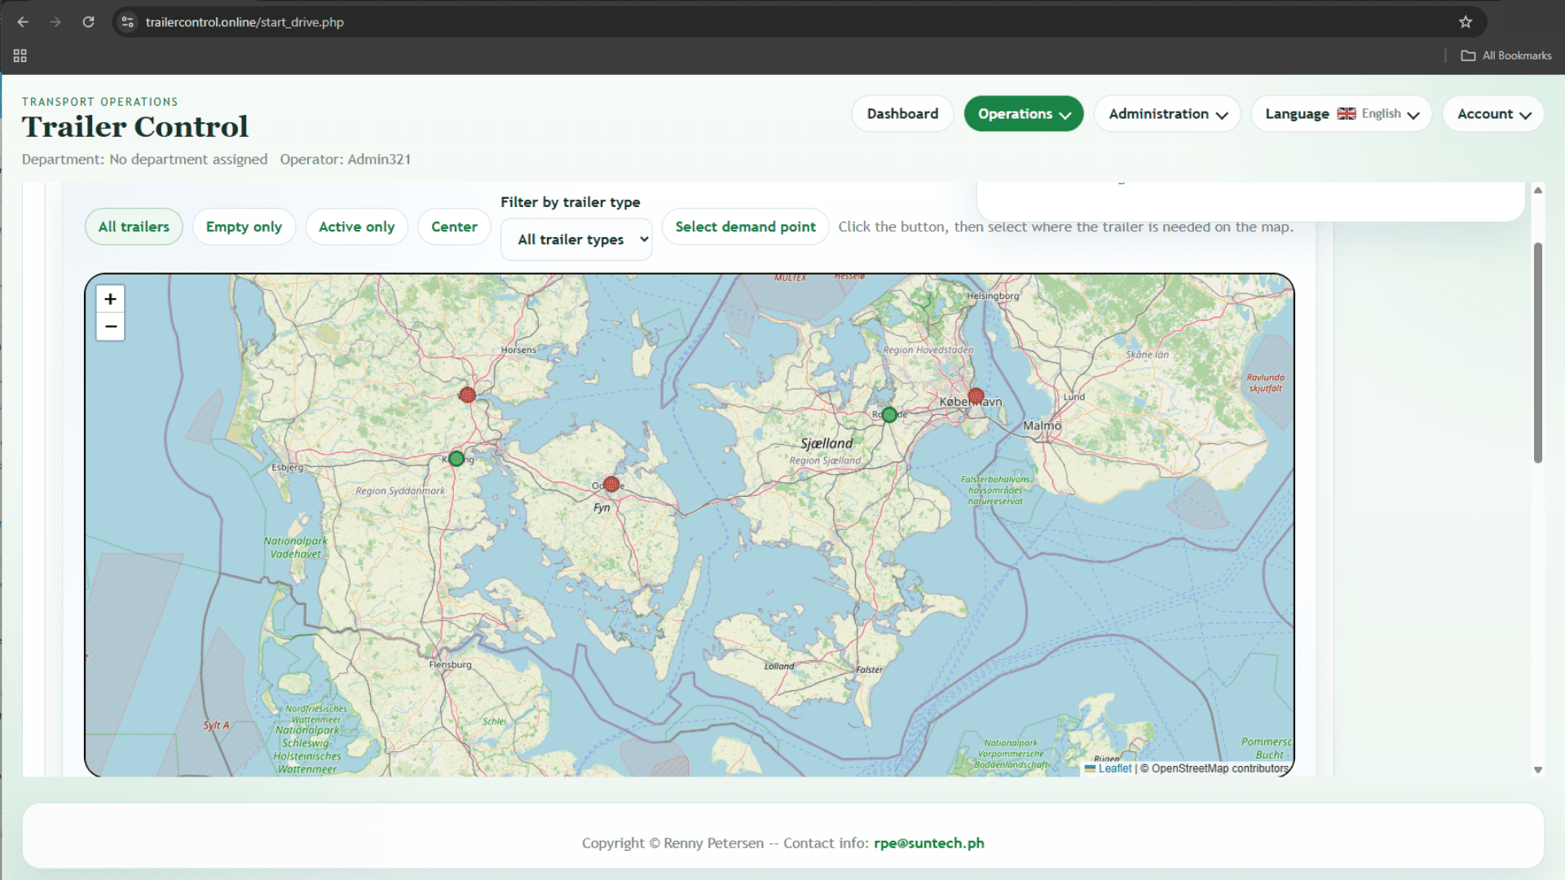Click the red trailer marker near Horsens

467,395
